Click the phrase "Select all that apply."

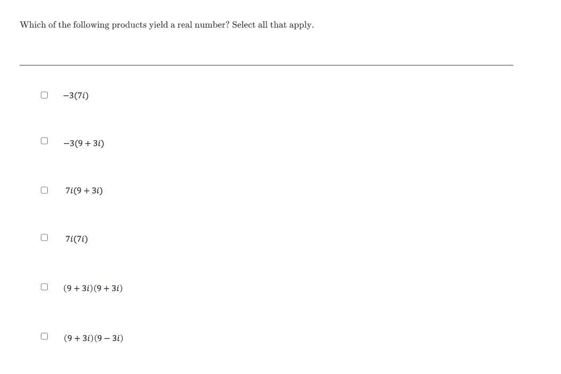[x=273, y=25]
